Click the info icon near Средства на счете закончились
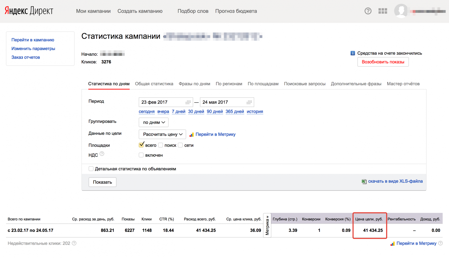The width and height of the screenshot is (449, 258). pyautogui.click(x=353, y=53)
